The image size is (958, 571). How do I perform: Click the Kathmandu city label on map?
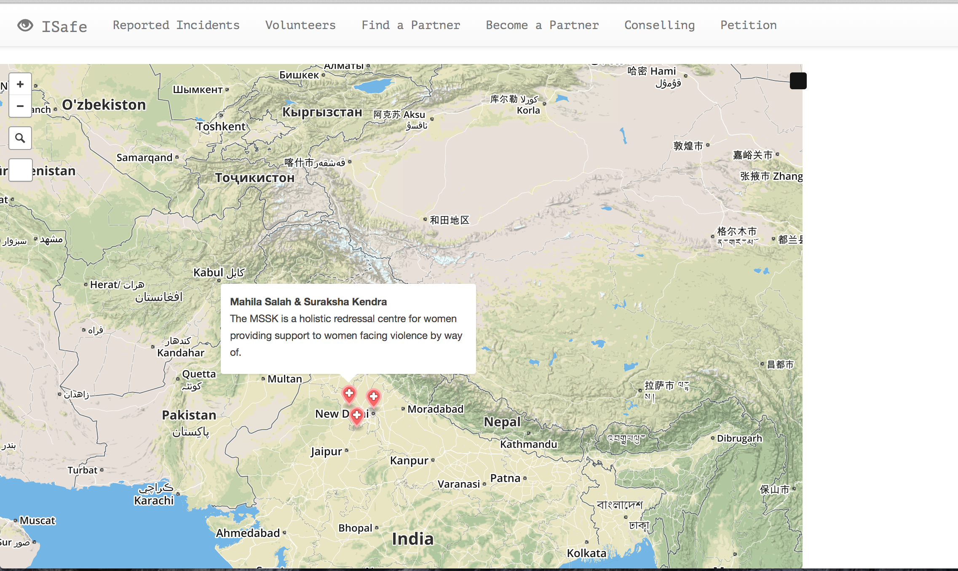tap(528, 444)
